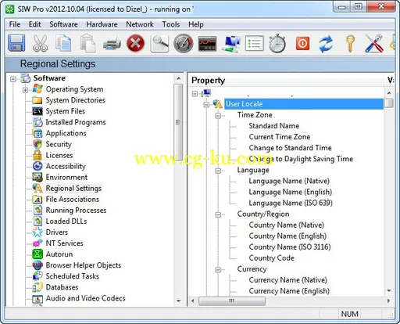Select NT Services in tree
400x324 pixels.
(64, 243)
